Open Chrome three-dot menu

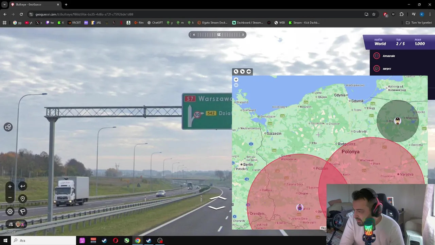430,14
